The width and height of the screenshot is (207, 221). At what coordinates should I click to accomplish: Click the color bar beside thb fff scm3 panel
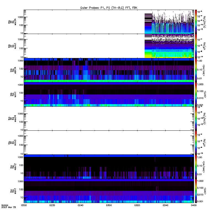pyautogui.click(x=196, y=46)
